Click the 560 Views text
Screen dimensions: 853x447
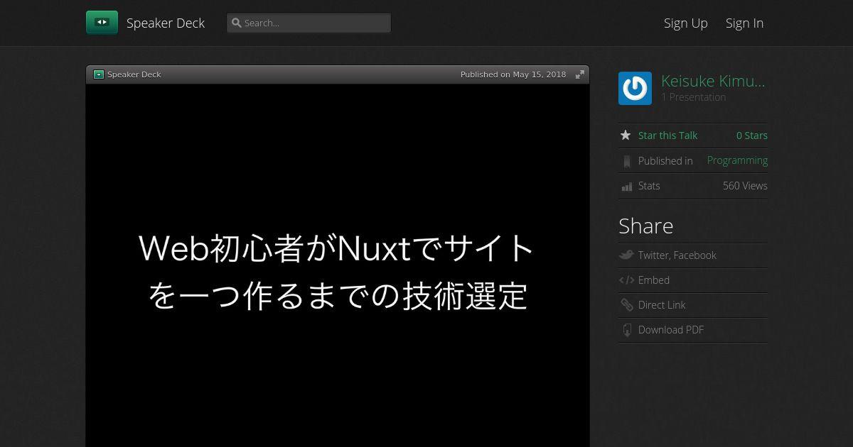[745, 186]
